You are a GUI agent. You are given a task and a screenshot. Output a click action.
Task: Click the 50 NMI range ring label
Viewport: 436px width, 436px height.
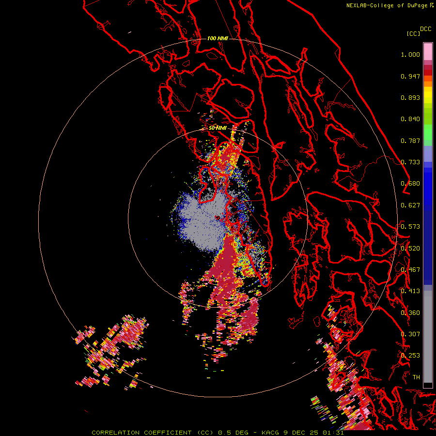coord(218,128)
